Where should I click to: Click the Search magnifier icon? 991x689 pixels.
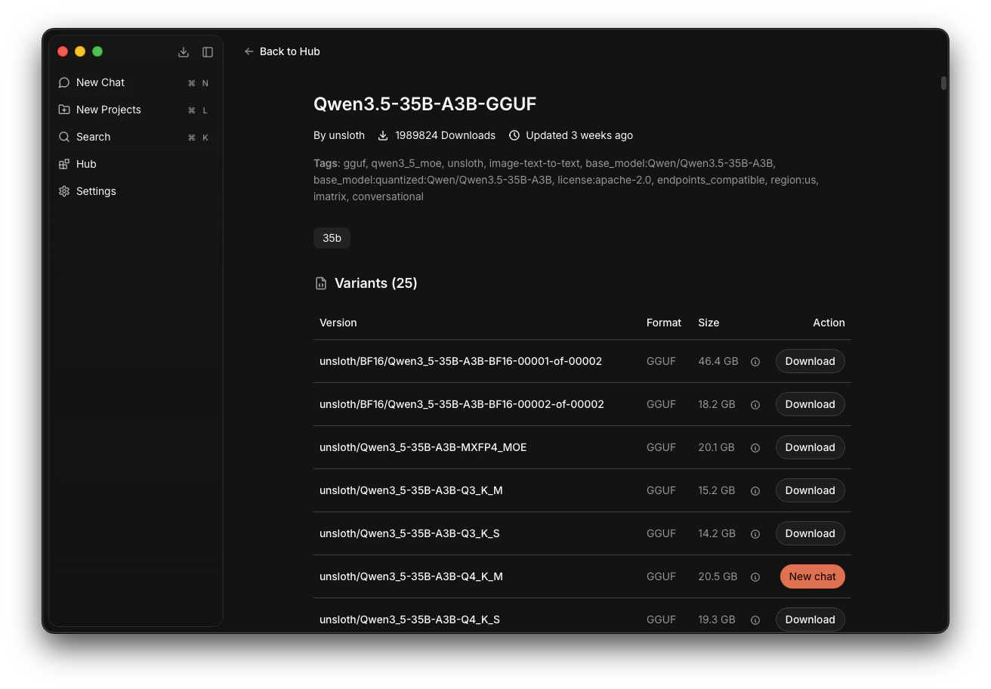[x=64, y=137]
